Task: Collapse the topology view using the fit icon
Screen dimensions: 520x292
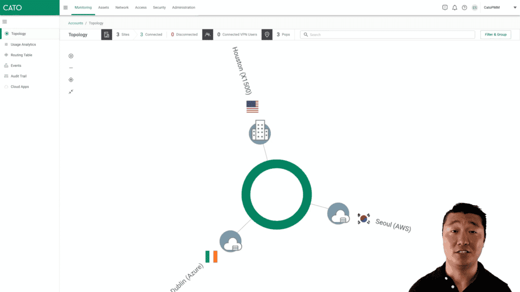Action: [71, 92]
